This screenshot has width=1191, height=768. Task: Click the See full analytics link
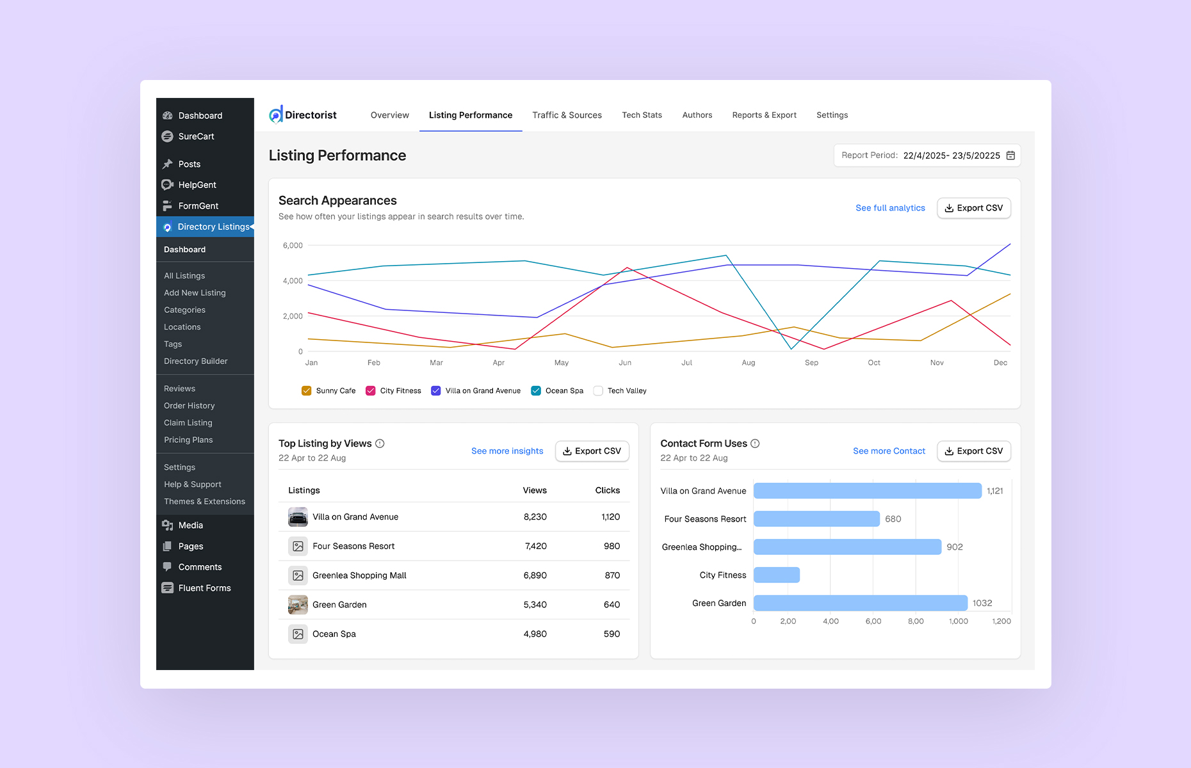(x=890, y=207)
